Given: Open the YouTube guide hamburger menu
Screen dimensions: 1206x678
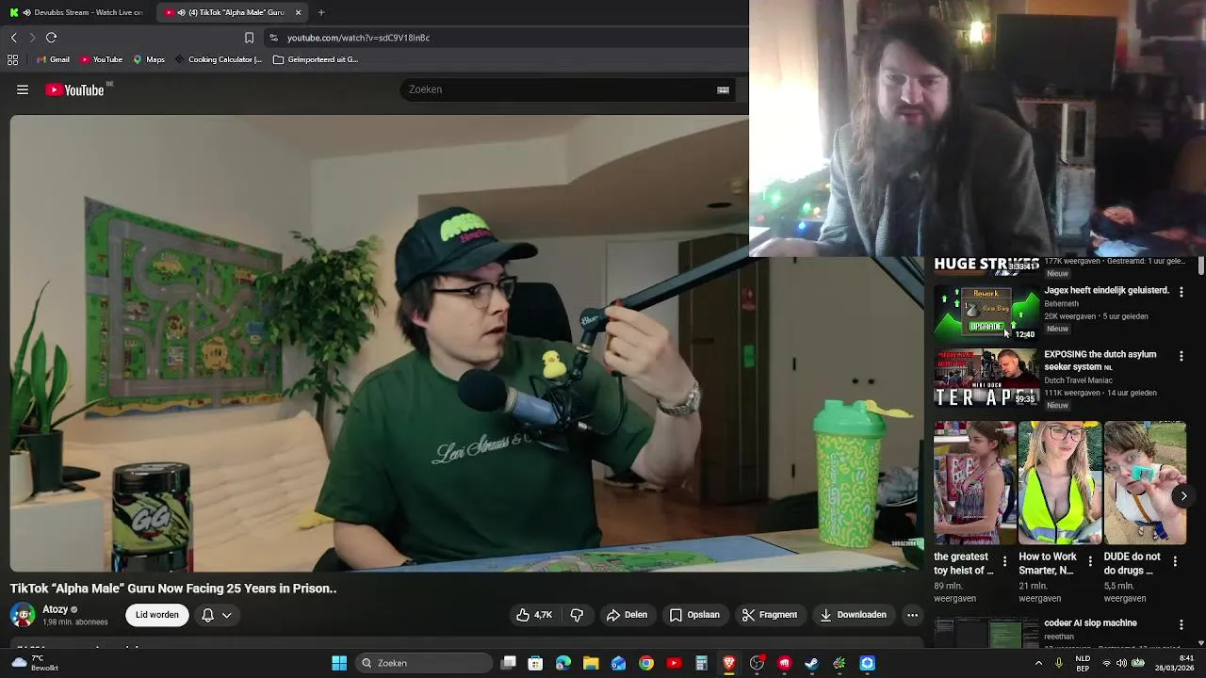Looking at the screenshot, I should [x=23, y=90].
